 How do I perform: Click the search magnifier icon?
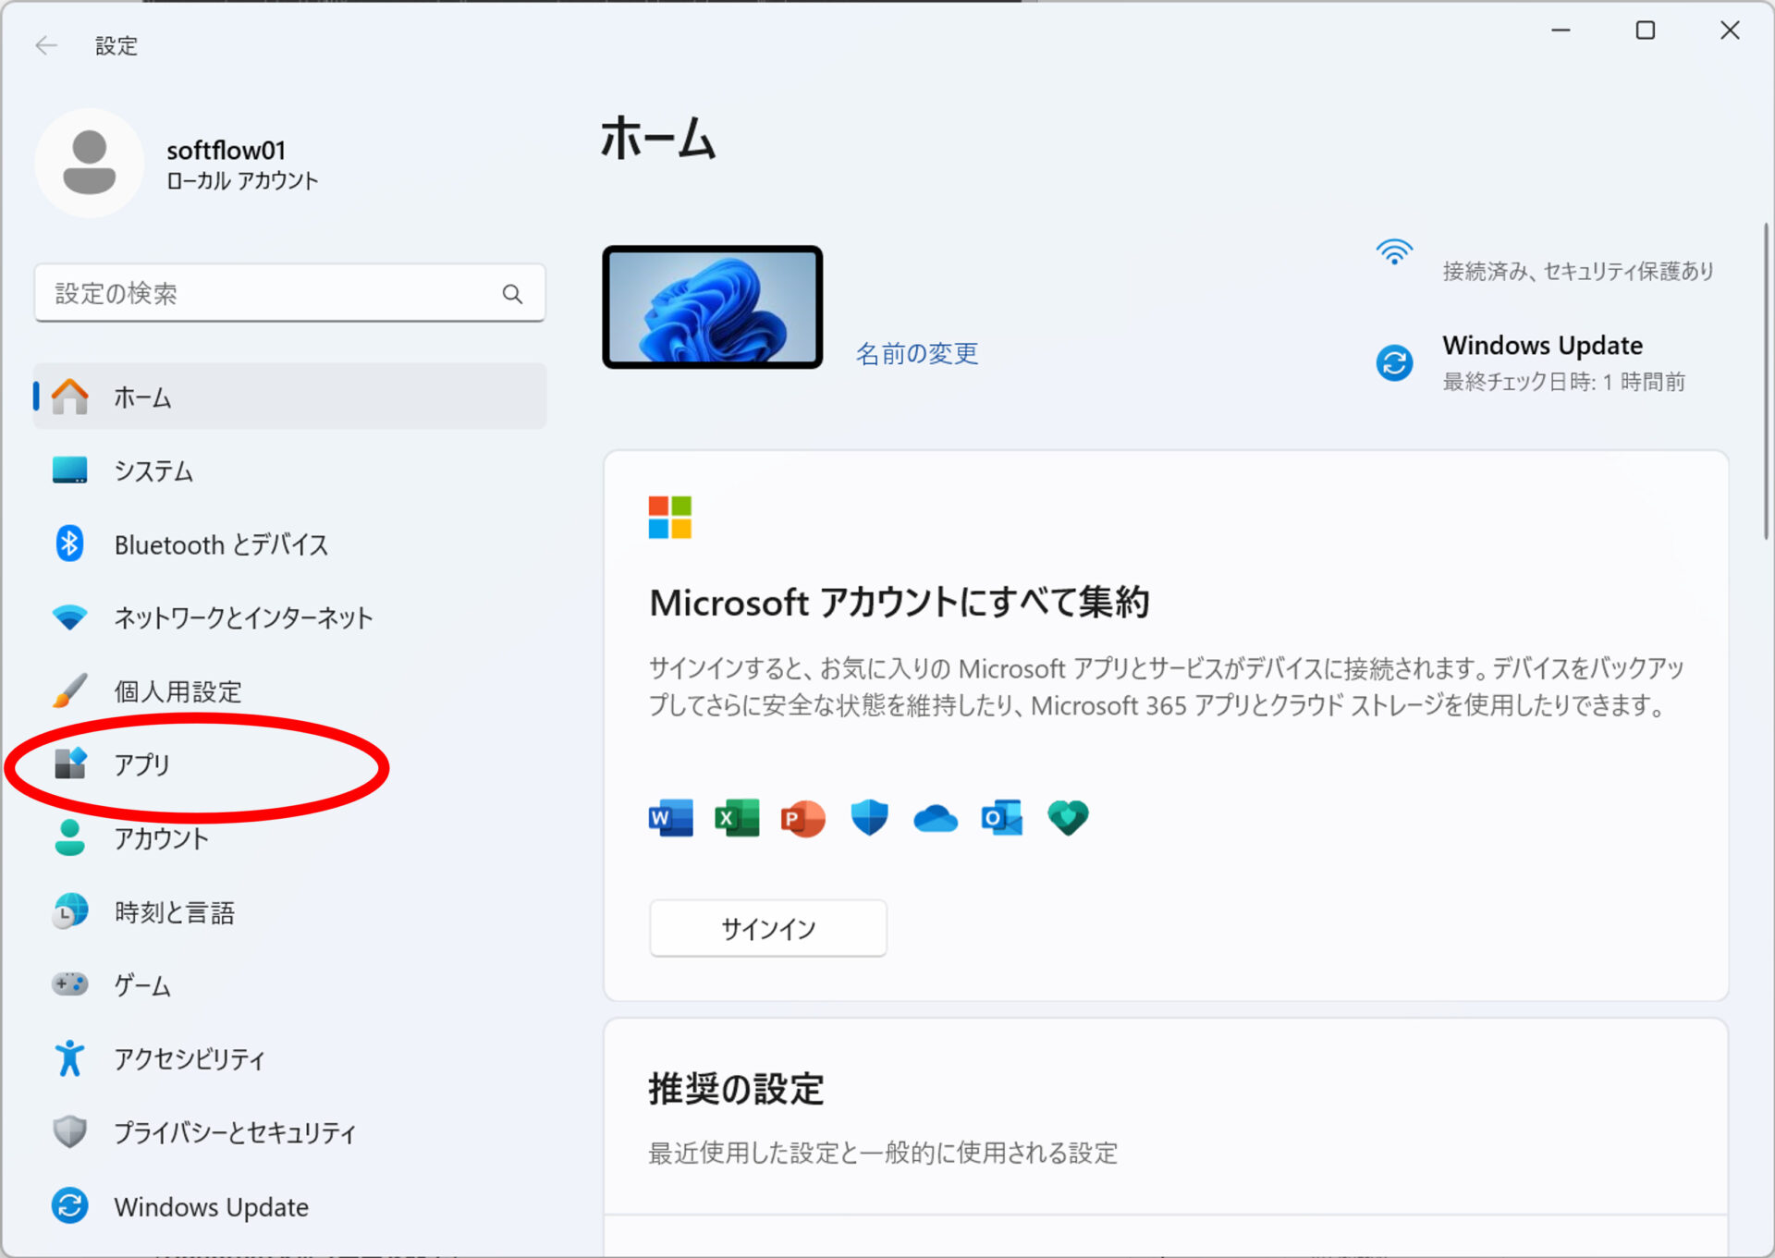point(512,294)
